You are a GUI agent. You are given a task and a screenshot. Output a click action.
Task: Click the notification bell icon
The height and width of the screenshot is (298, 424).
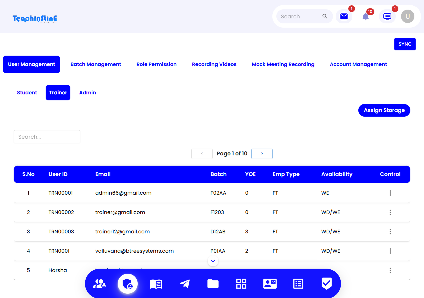(366, 16)
